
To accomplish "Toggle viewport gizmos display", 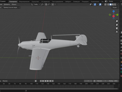I will point(95,4).
